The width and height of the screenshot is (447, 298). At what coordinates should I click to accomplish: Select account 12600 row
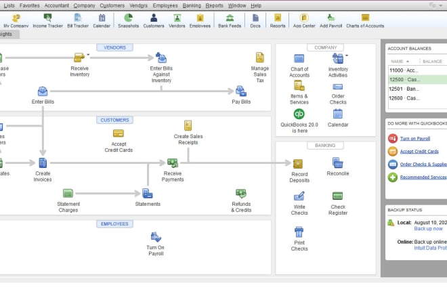tap(418, 98)
